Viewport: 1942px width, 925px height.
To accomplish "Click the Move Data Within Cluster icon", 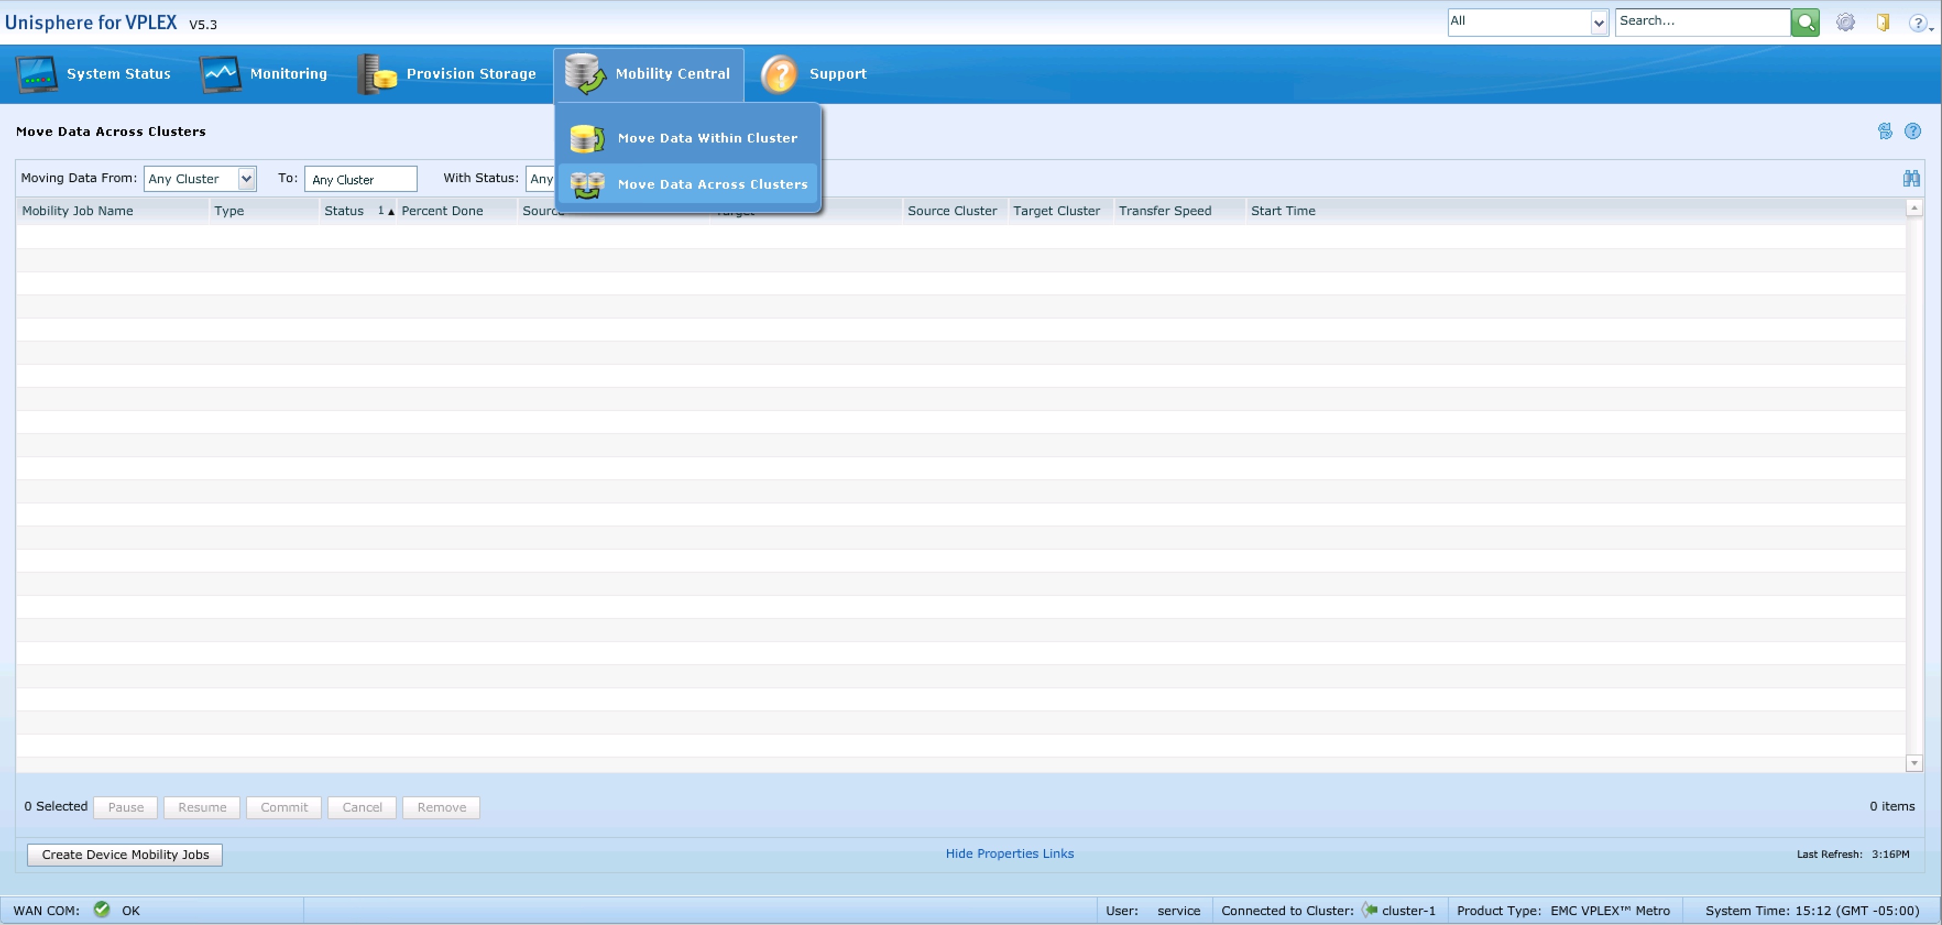I will [587, 138].
